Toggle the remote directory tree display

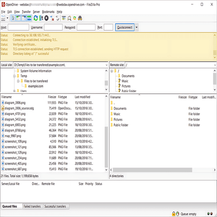[x=24, y=18]
